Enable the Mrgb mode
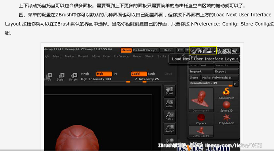 click(85, 74)
